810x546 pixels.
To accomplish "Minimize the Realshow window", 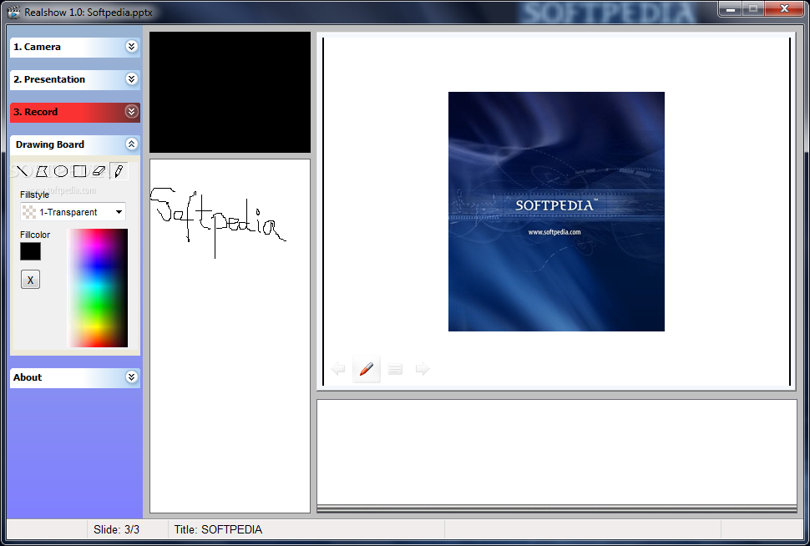I will click(731, 8).
